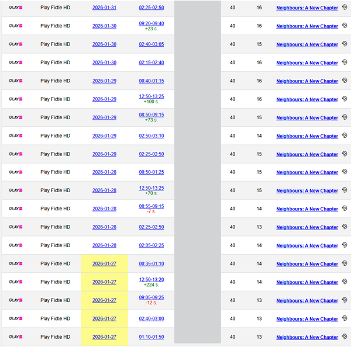Click Play logo on 02:50-03:10 row
351x347 pixels.
[x=16, y=136]
